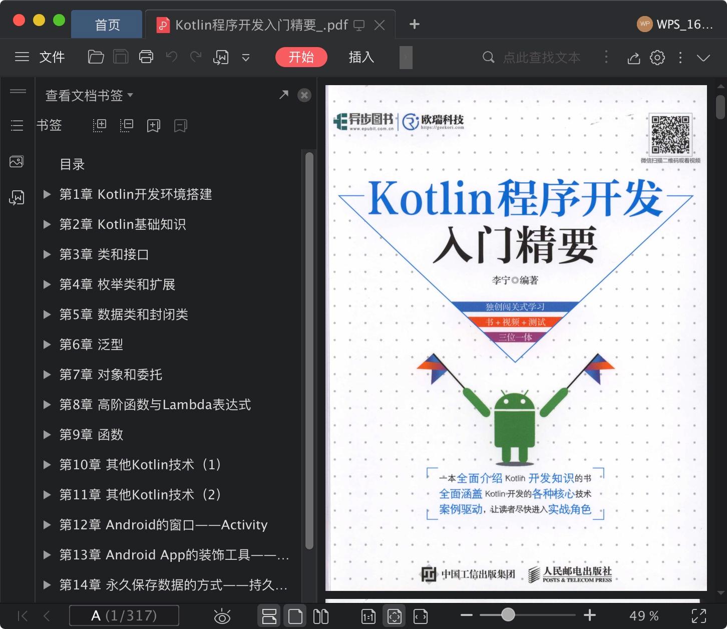The width and height of the screenshot is (727, 629).
Task: Expand 第4章 枚举类和扩展
Action: [47, 284]
